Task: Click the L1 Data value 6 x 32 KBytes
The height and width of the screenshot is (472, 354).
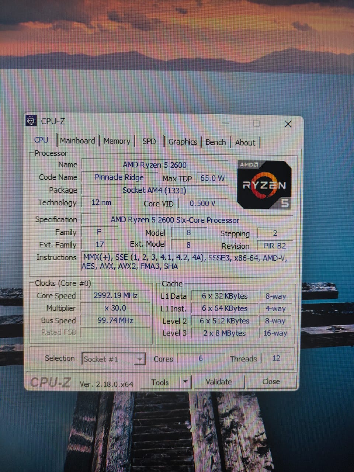Action: 225,296
